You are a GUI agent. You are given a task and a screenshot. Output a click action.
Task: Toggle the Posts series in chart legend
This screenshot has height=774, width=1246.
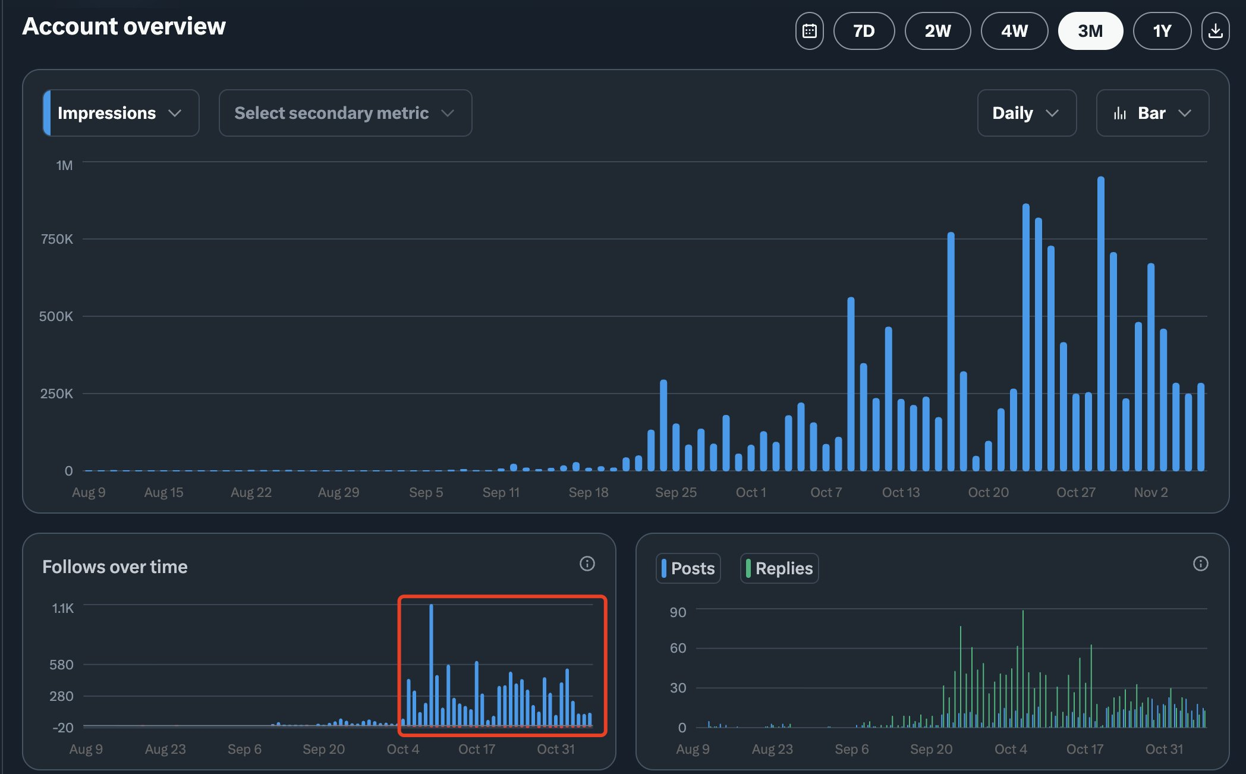point(688,568)
